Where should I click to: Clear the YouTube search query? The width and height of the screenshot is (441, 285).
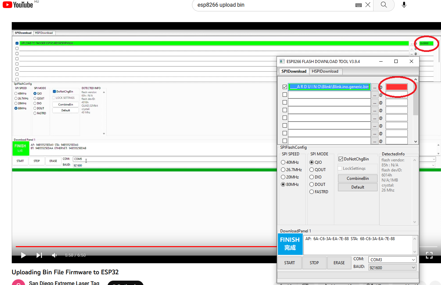click(x=368, y=5)
